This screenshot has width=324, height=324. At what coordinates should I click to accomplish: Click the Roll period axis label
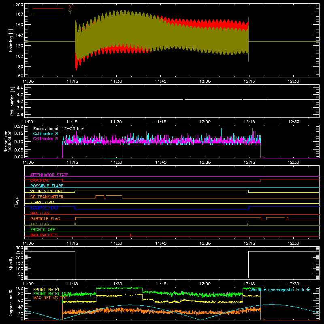click(12, 101)
